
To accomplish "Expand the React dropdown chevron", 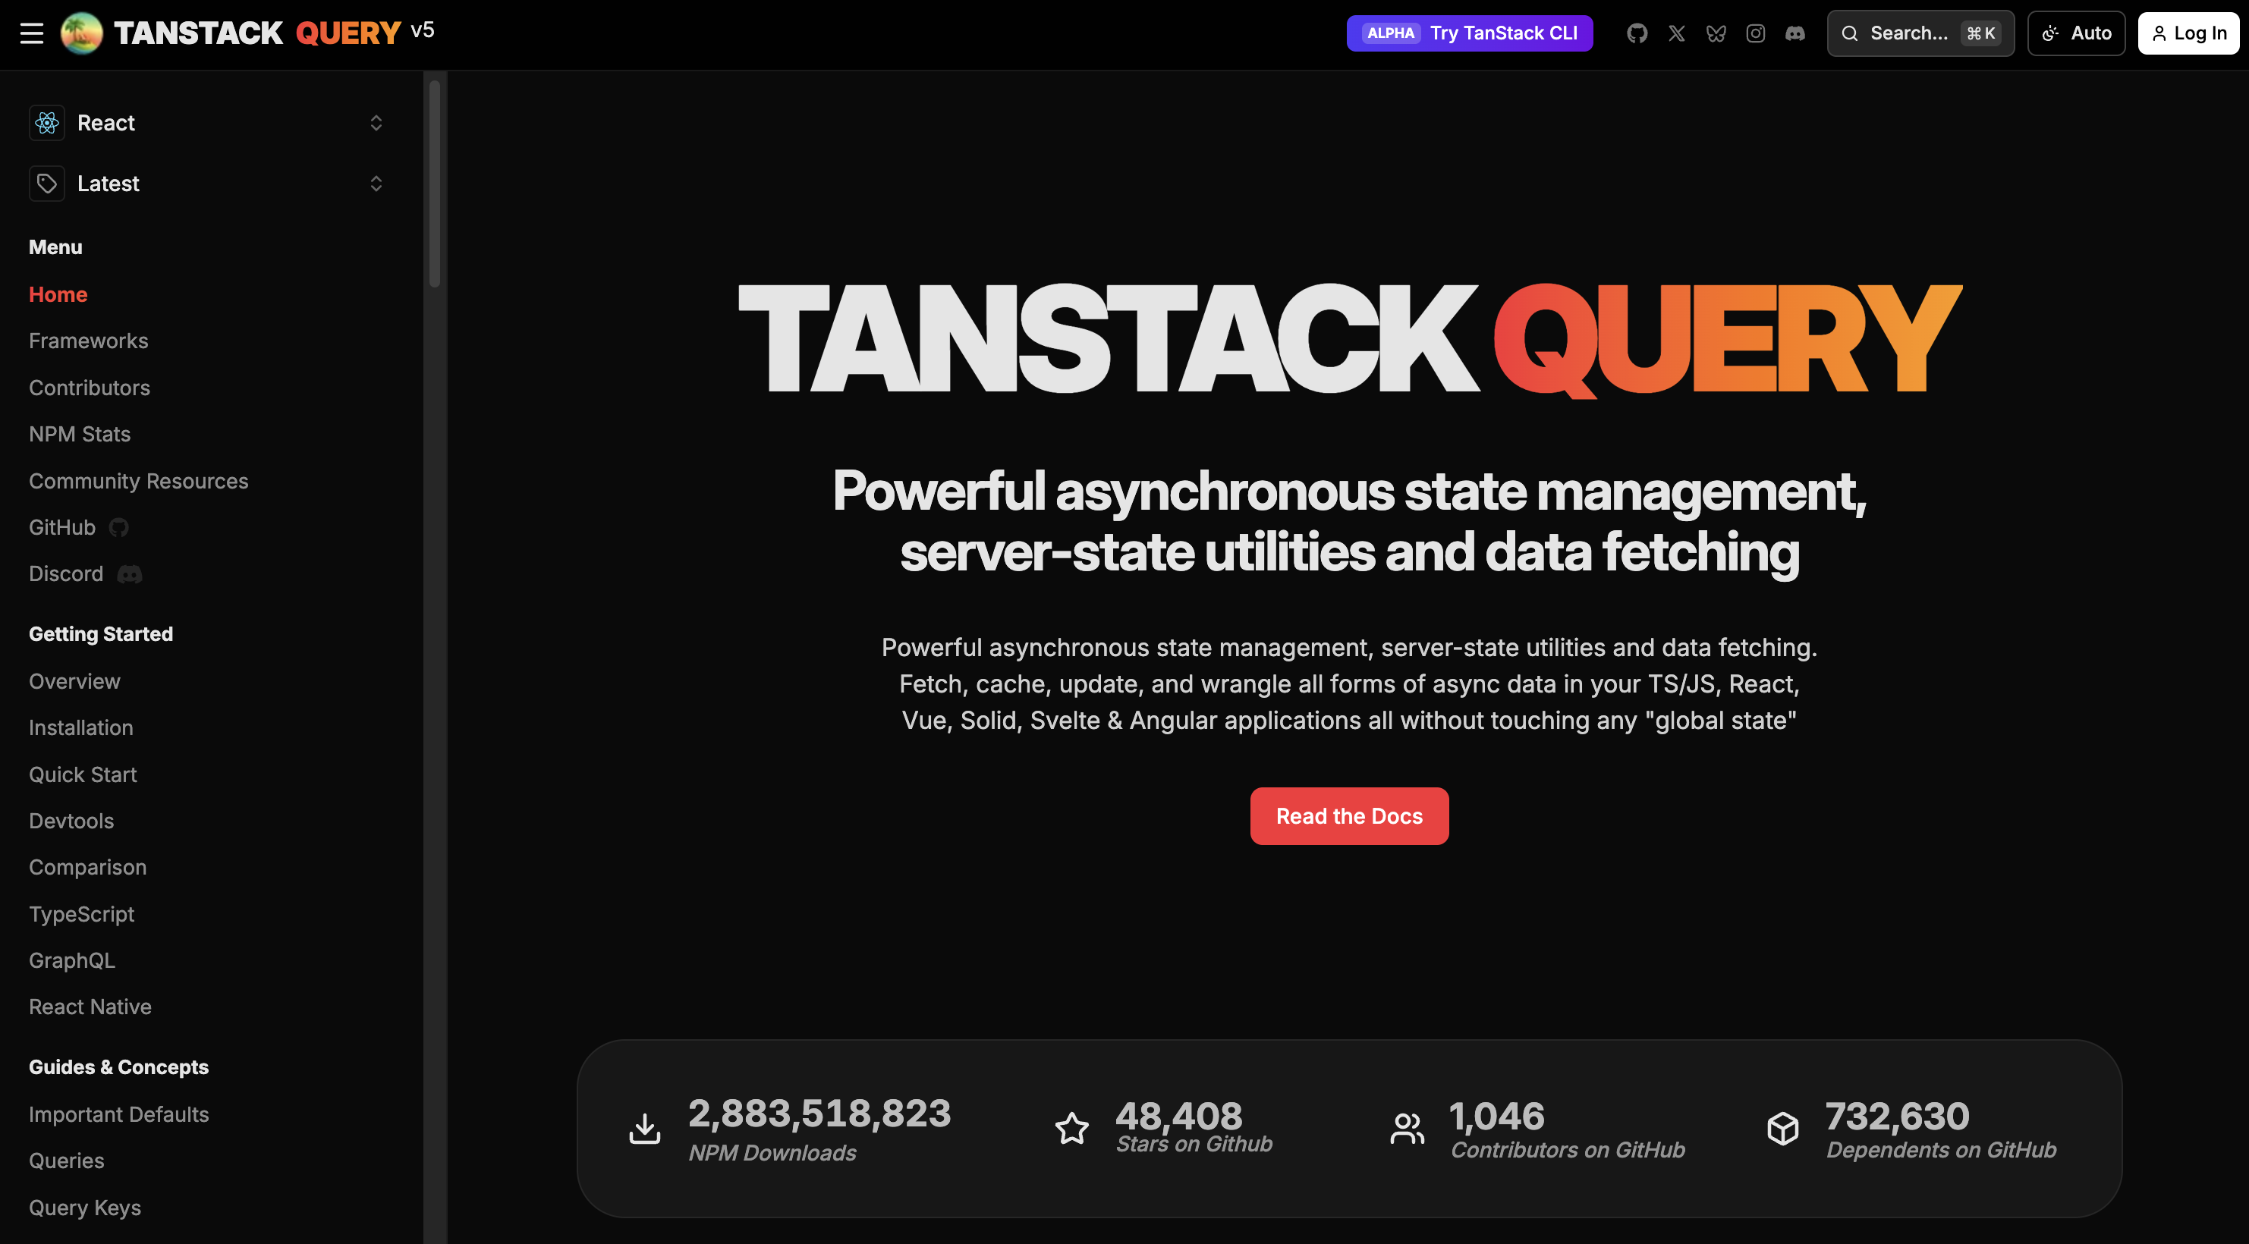I will tap(376, 122).
